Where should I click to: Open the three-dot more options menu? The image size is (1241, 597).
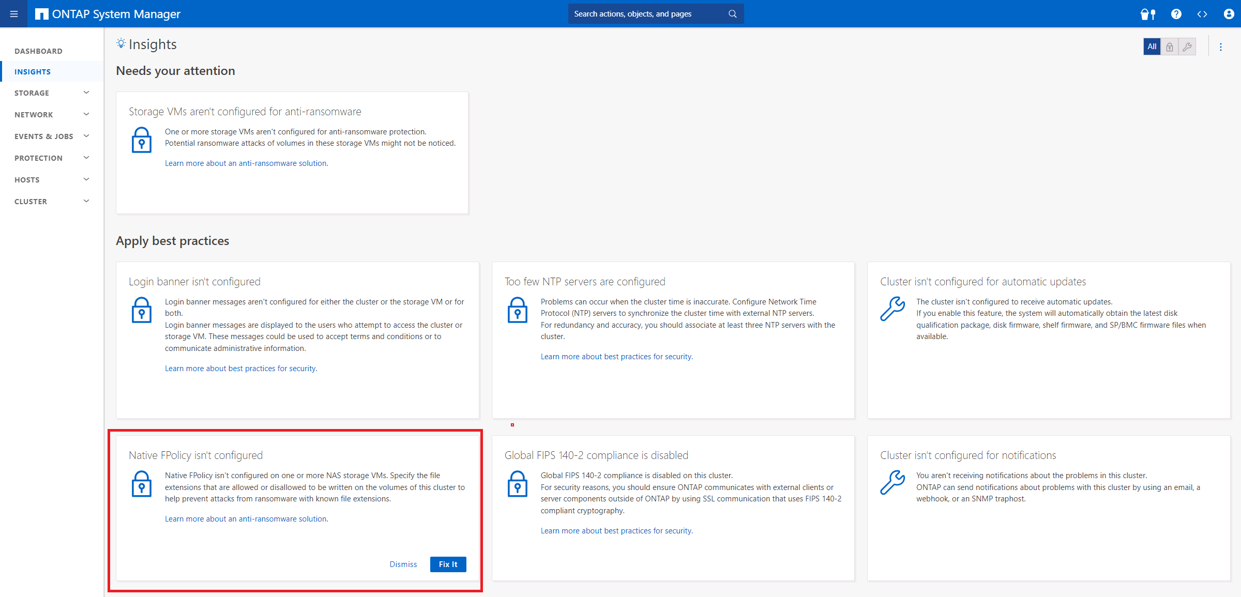pyautogui.click(x=1221, y=47)
